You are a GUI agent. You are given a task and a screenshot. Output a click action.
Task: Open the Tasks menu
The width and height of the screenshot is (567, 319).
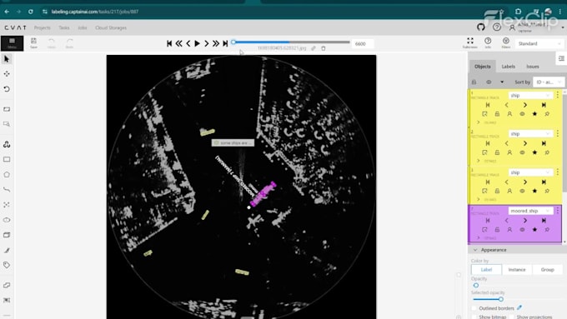(x=64, y=27)
